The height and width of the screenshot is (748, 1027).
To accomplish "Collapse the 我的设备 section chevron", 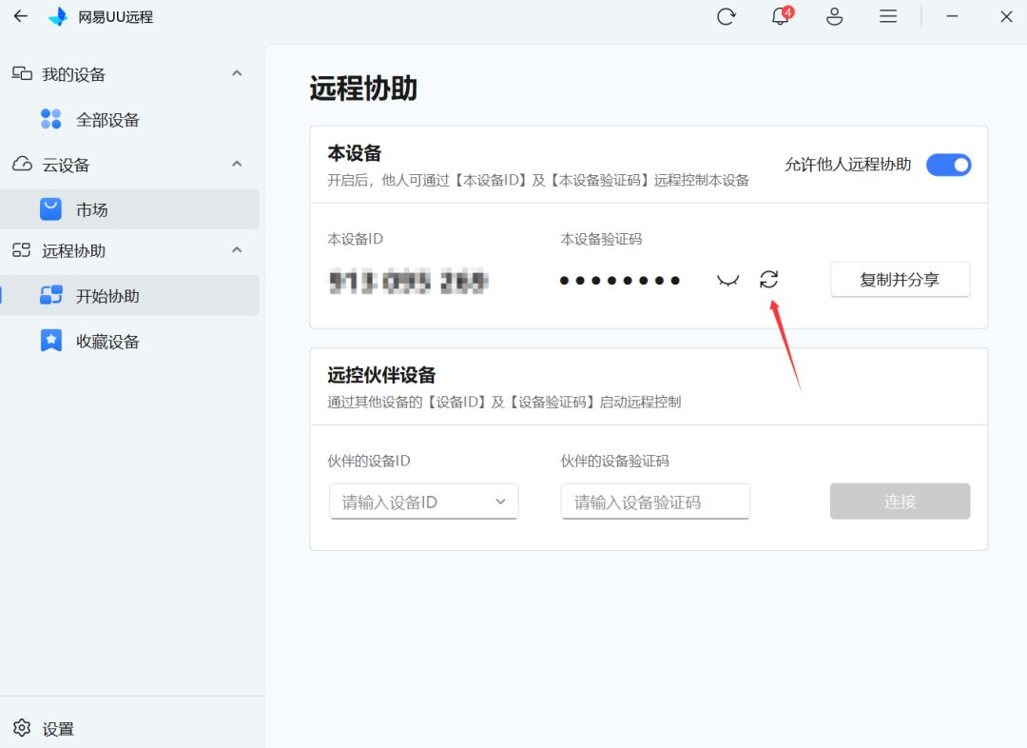I will [237, 73].
